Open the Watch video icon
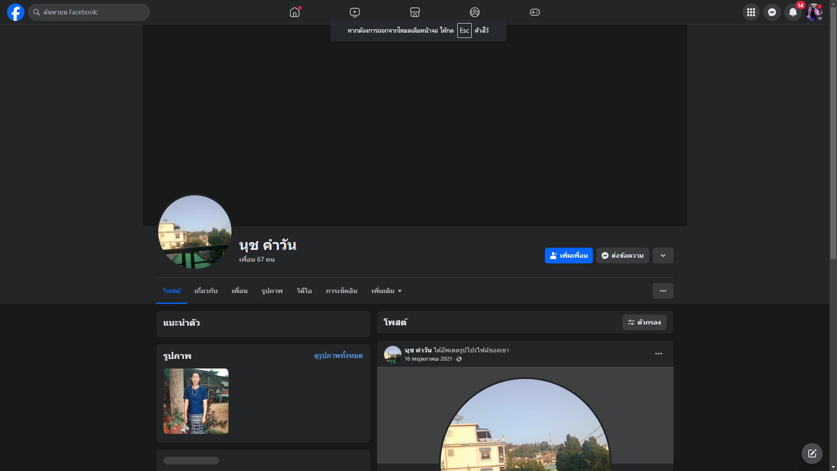Viewport: 837px width, 471px height. click(x=355, y=12)
